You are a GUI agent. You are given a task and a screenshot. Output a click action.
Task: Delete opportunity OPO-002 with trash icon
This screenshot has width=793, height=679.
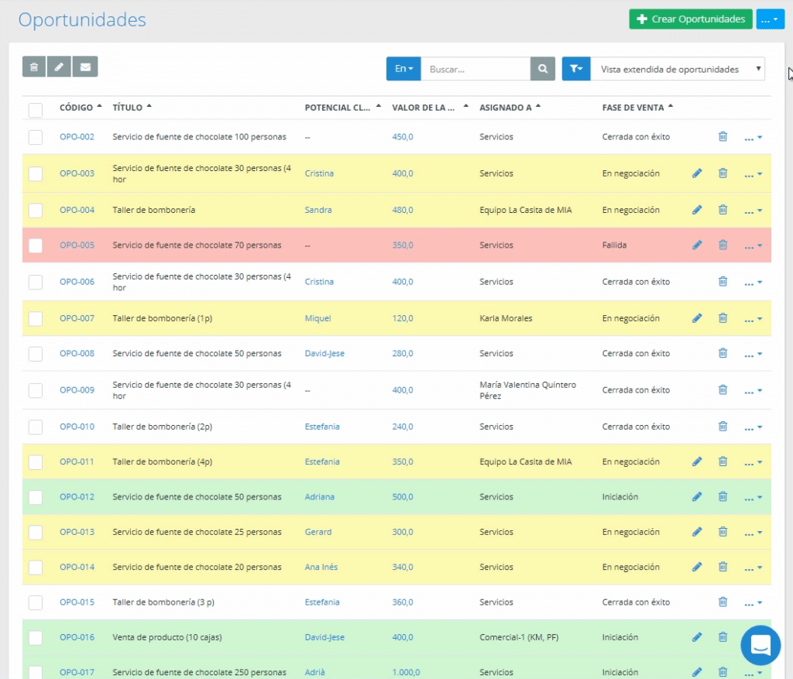[x=723, y=136]
